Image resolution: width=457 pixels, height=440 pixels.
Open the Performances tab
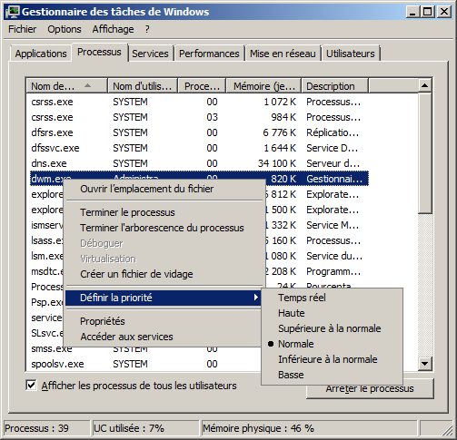point(209,54)
